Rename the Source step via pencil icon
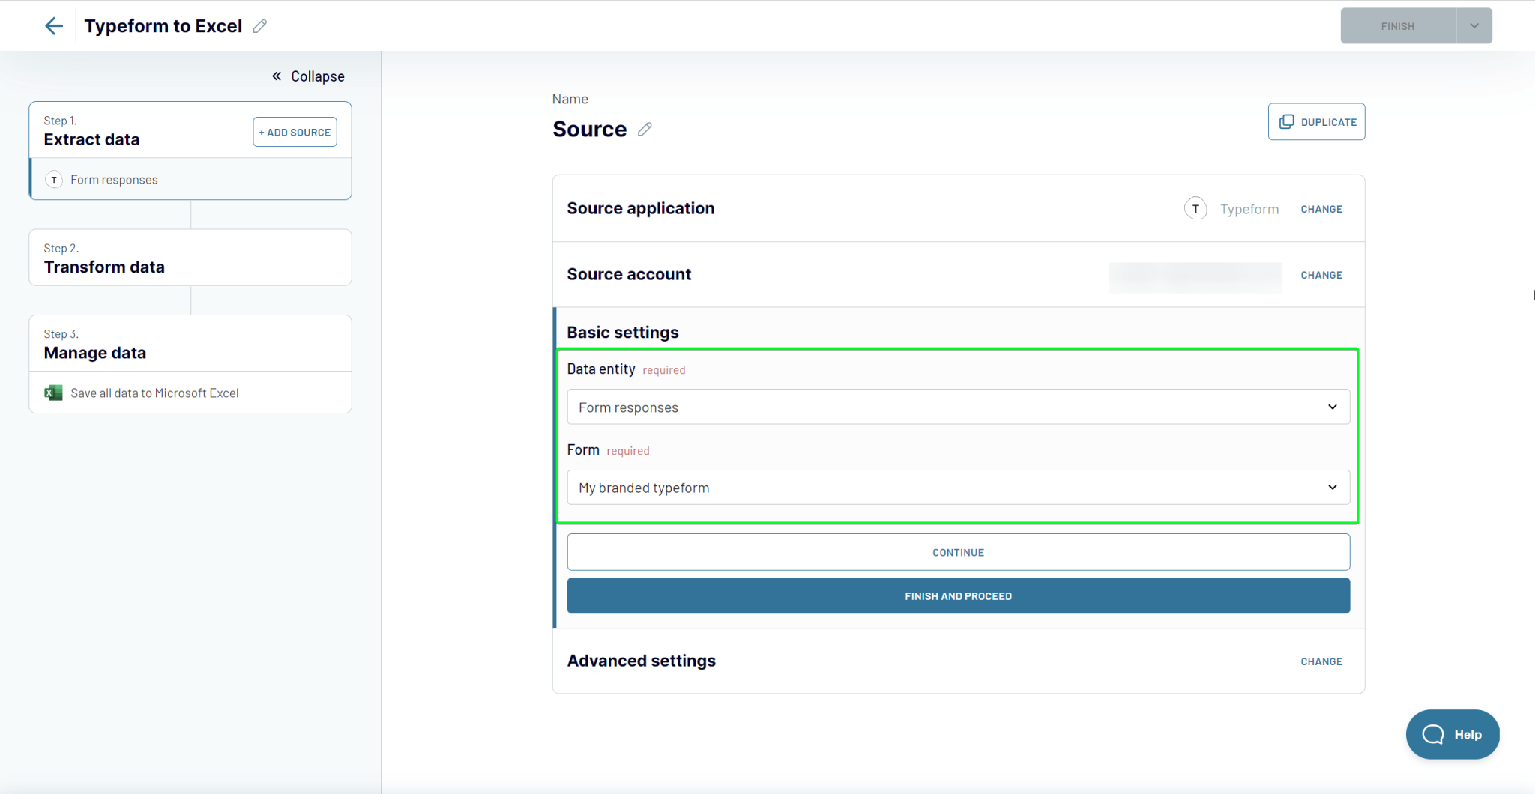 645,130
